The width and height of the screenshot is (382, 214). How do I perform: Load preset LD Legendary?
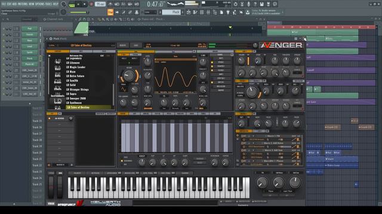click(x=74, y=58)
